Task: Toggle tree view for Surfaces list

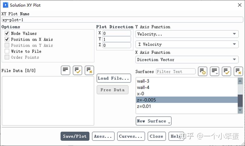Action: [x=214, y=72]
